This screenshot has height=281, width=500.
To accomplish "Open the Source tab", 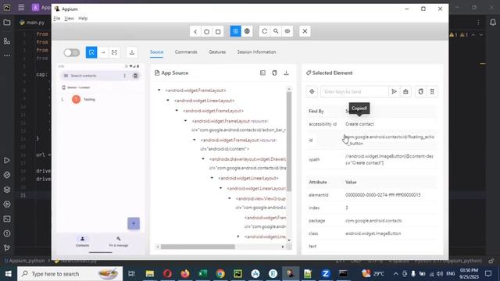I will coord(156,52).
